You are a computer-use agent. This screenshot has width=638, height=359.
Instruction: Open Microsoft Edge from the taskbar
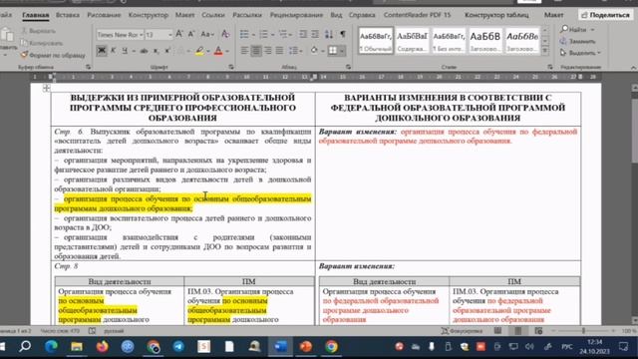[51, 346]
